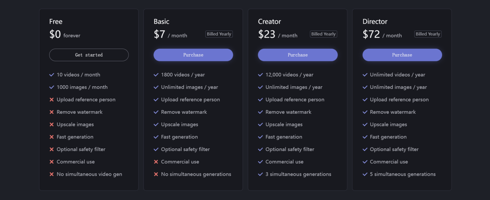This screenshot has height=200, width=490.
Task: Click red X beside Basic plan's Commercial use
Action: [x=156, y=162]
